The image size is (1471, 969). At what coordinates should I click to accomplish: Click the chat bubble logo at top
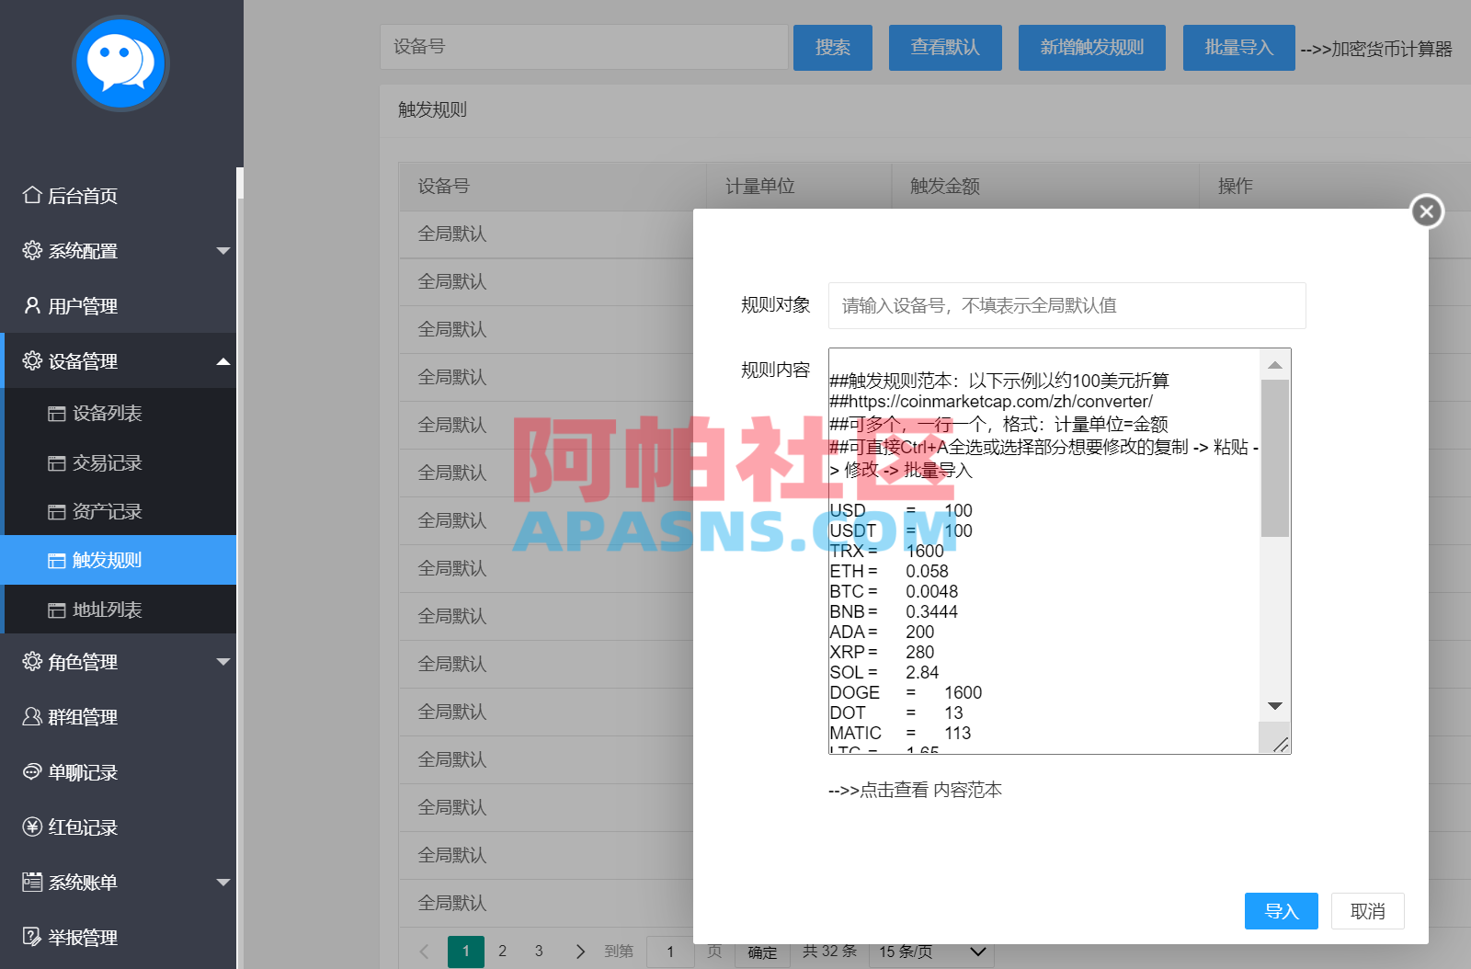tap(120, 63)
